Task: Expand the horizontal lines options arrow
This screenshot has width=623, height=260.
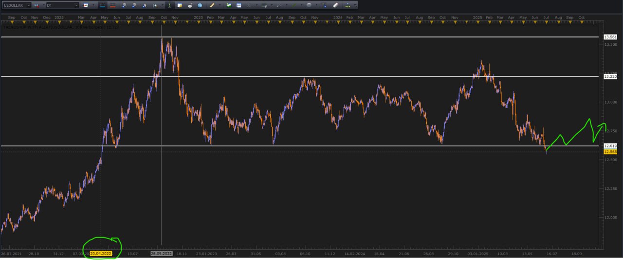Action: tap(272, 5)
